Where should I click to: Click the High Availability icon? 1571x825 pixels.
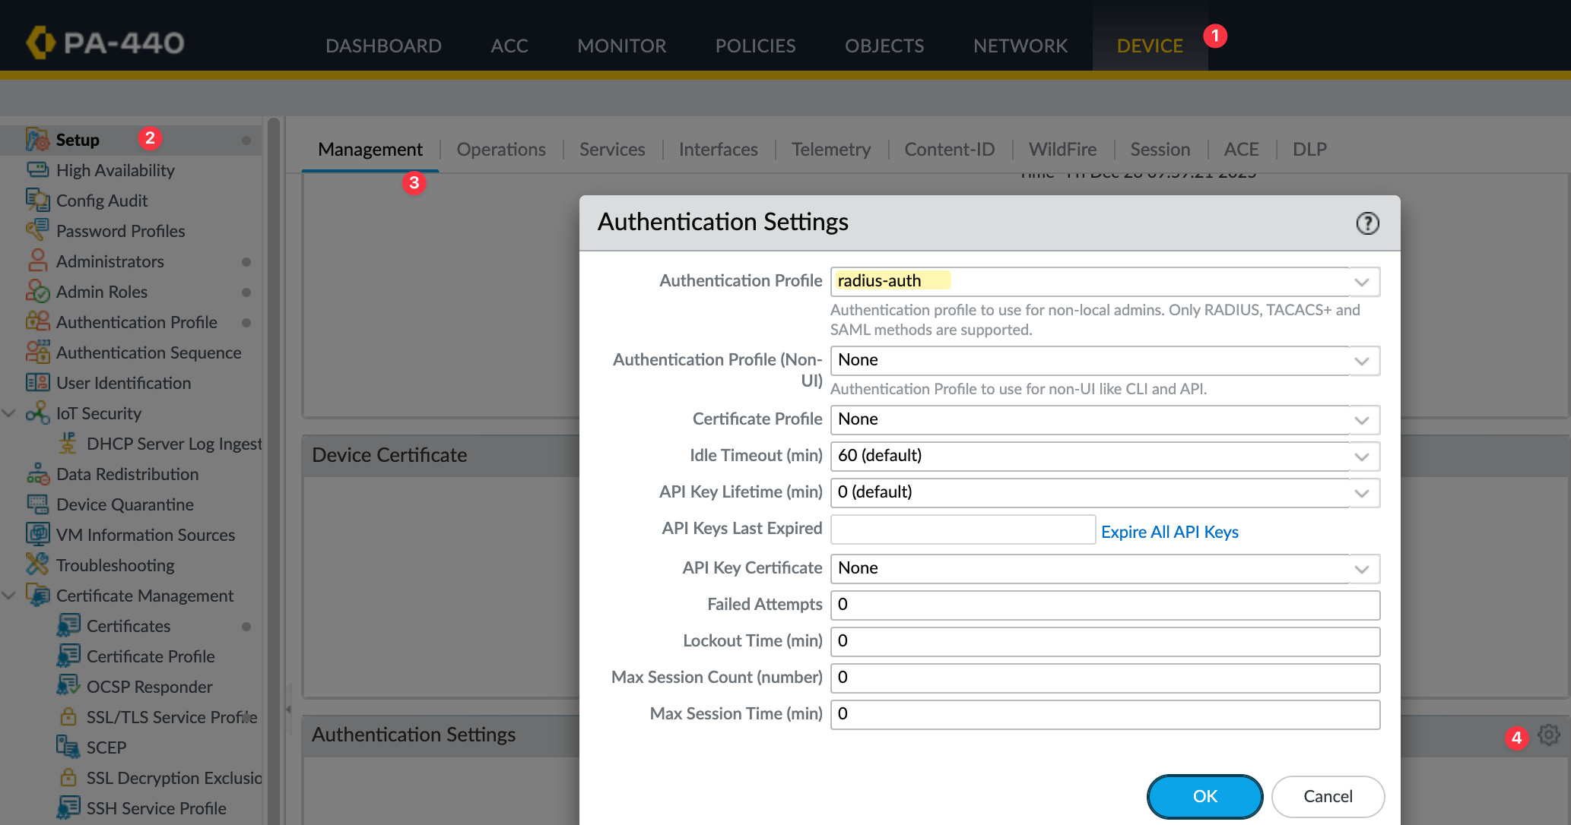tap(37, 169)
